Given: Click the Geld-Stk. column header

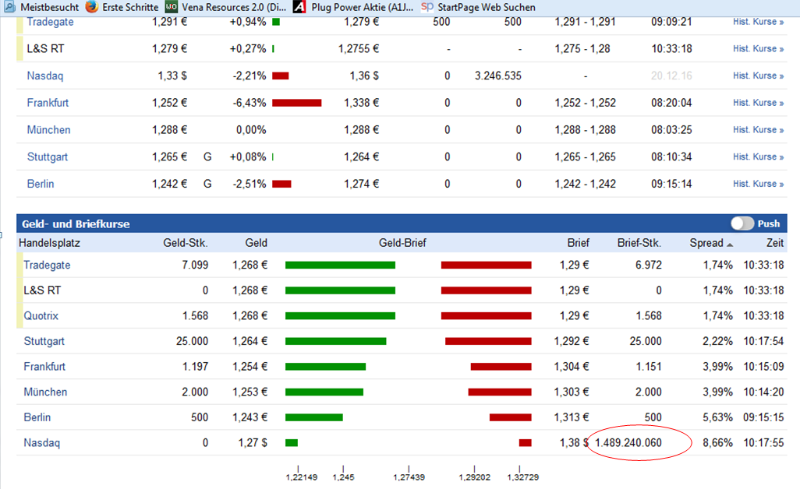Looking at the screenshot, I should coord(186,243).
